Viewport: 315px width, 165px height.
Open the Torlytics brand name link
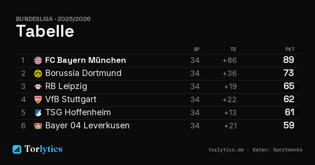[x=44, y=149]
